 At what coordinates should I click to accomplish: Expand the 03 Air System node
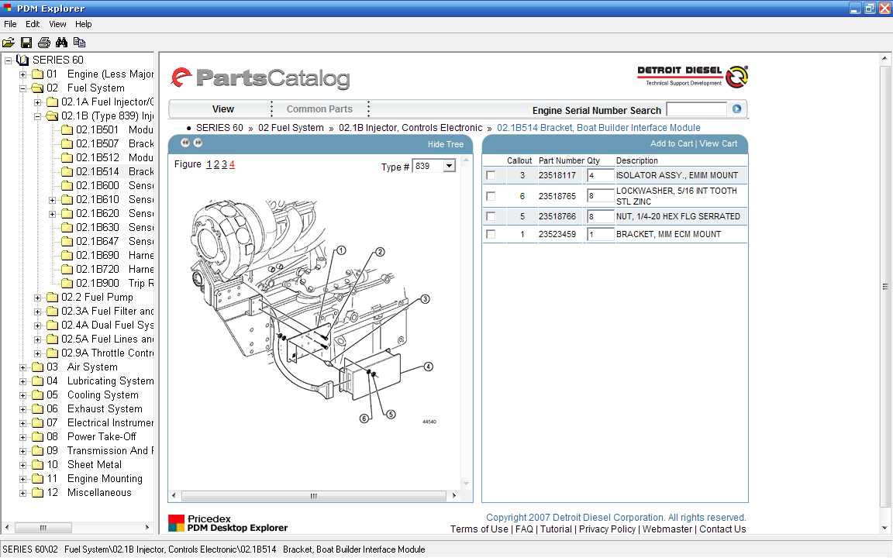click(x=22, y=367)
